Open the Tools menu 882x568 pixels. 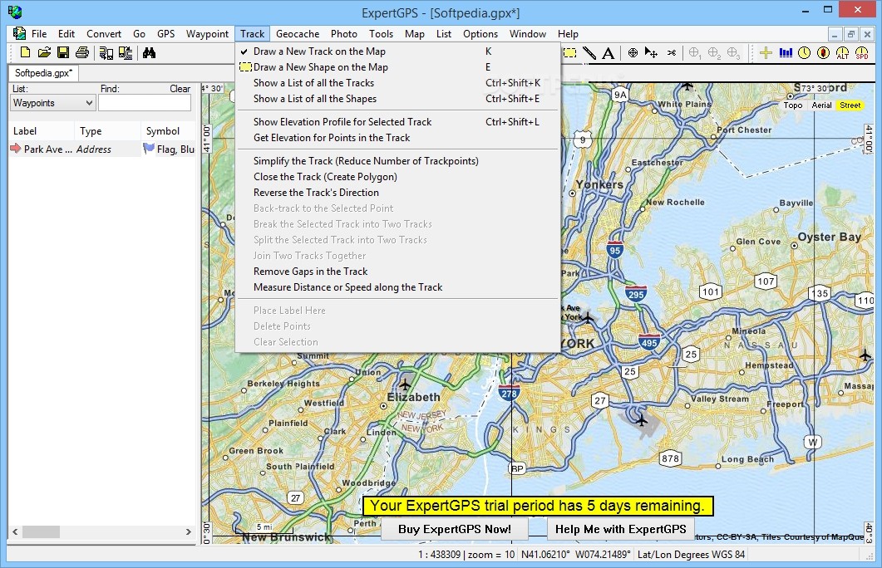pyautogui.click(x=381, y=34)
